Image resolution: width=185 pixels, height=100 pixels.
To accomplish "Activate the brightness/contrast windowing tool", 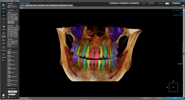I will tap(16, 15).
